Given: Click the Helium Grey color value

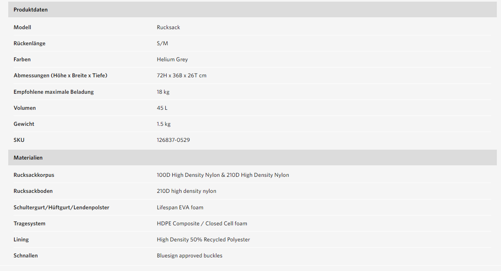Looking at the screenshot, I should [172, 59].
